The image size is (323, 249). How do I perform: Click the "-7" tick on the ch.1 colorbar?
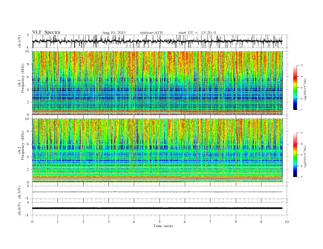click(x=301, y=110)
